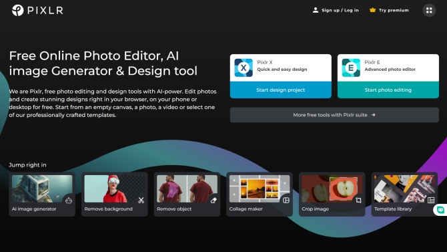Click the collage layout icon
Viewport: 447px width, 252px height.
286,201
